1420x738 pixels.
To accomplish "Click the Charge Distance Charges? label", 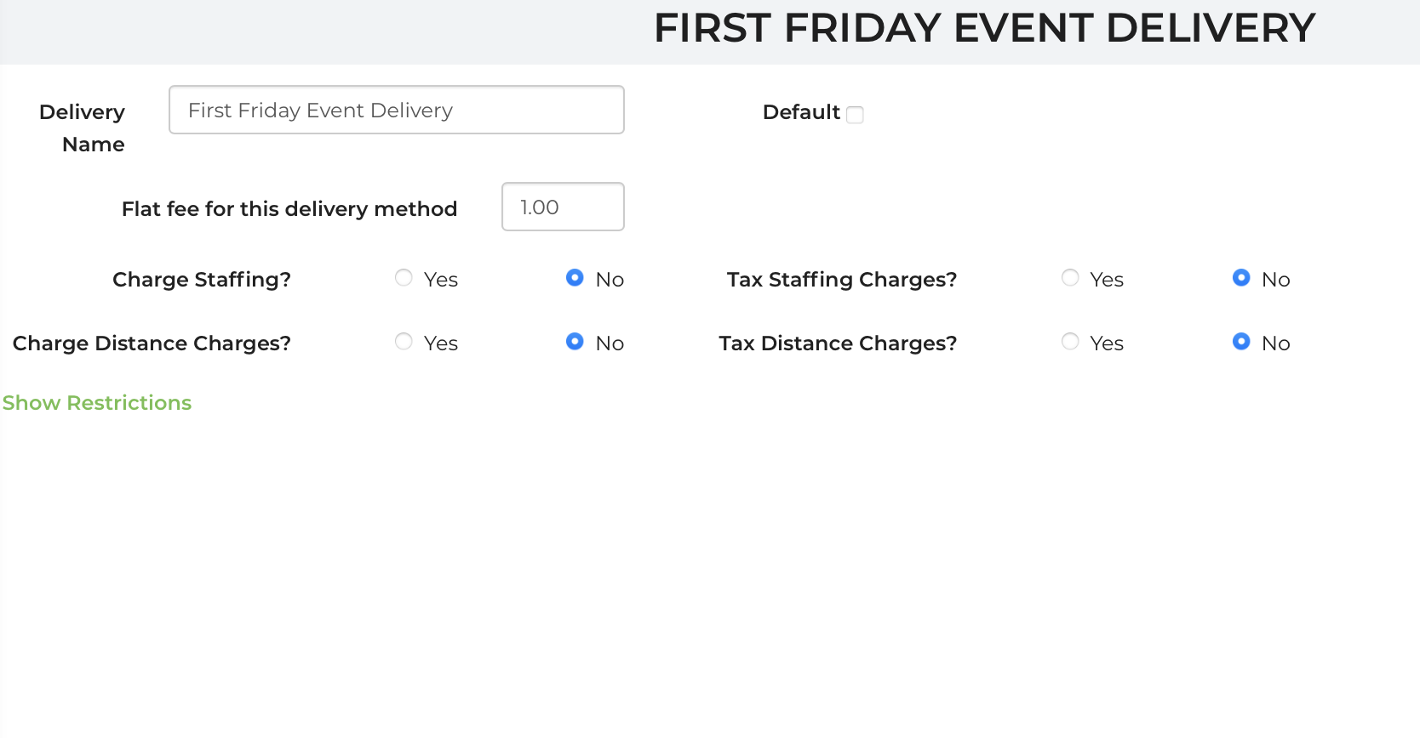I will (152, 343).
